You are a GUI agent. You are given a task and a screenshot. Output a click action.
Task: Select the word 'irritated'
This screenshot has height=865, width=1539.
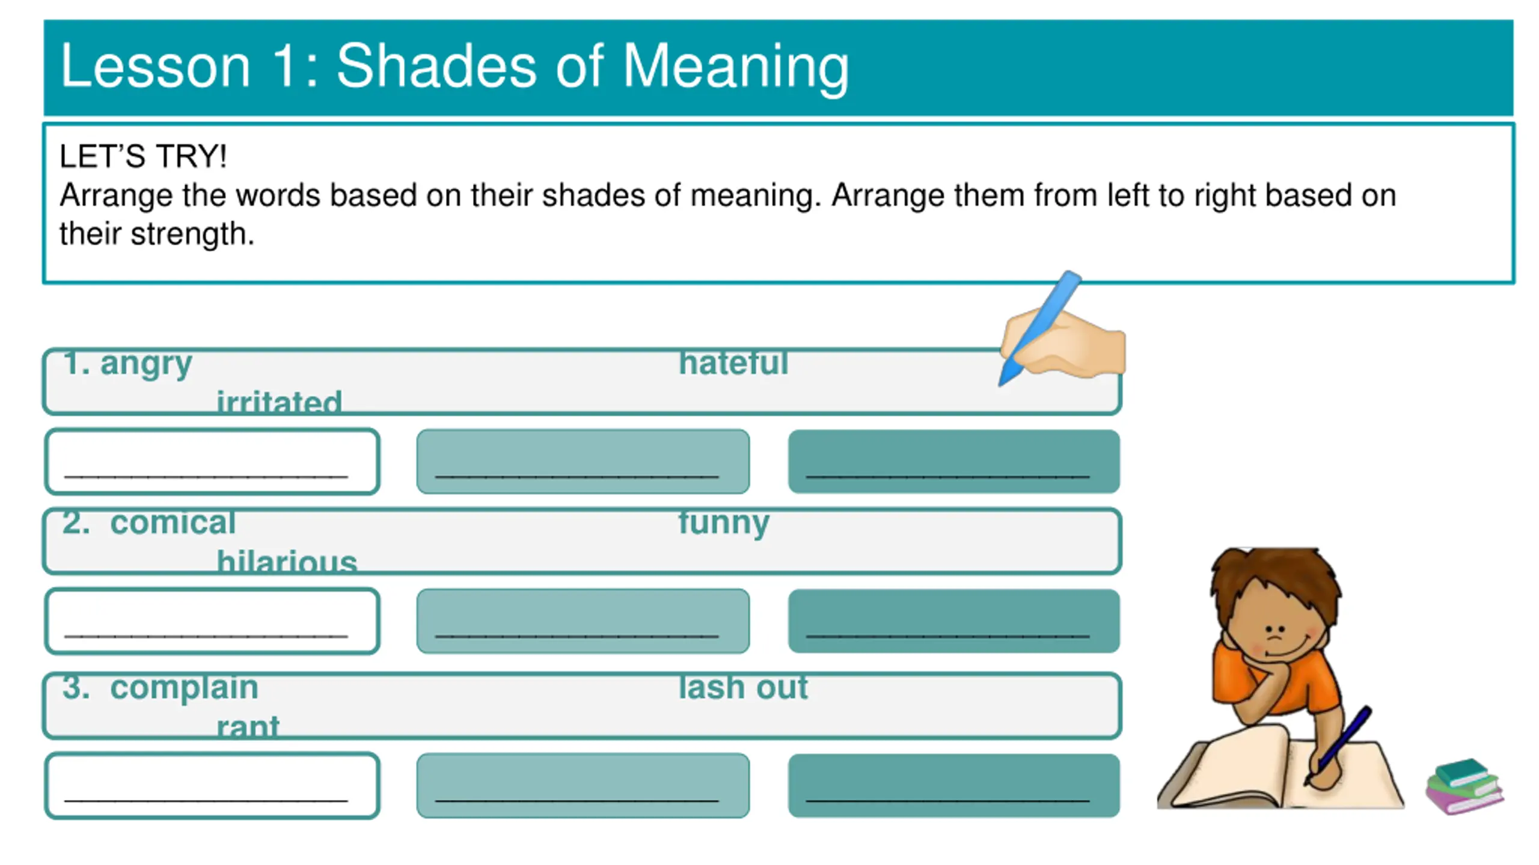tap(279, 401)
